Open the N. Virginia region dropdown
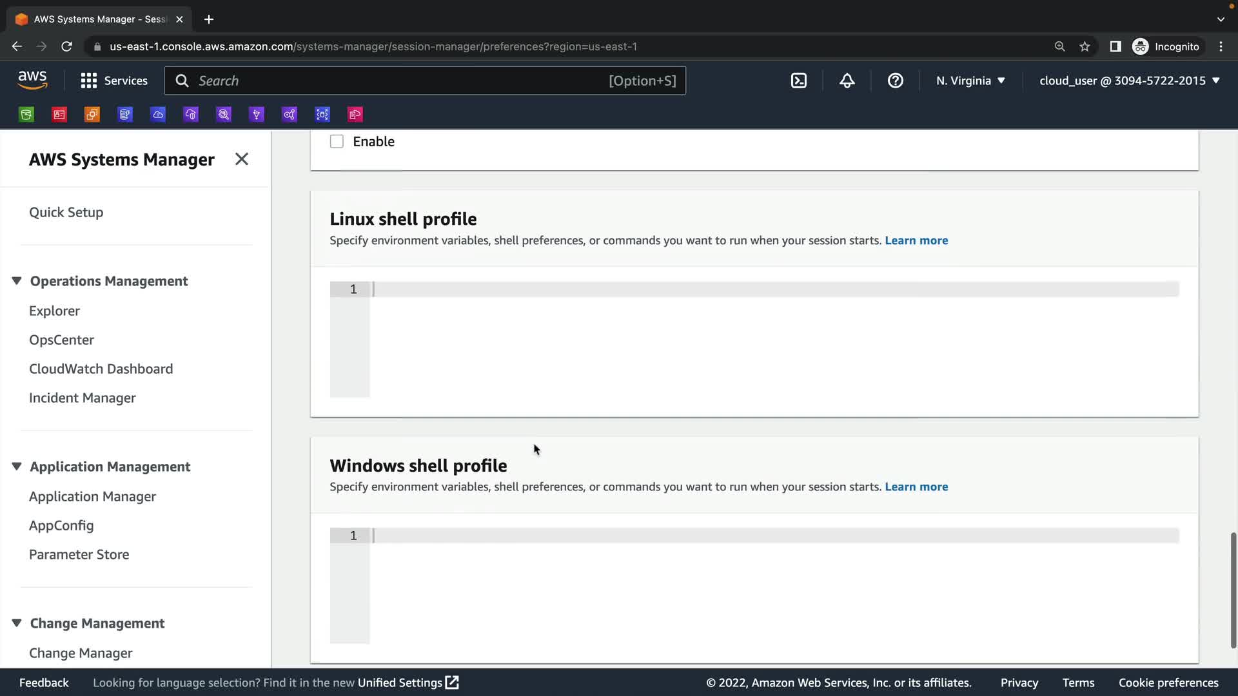This screenshot has width=1238, height=696. 970,81
